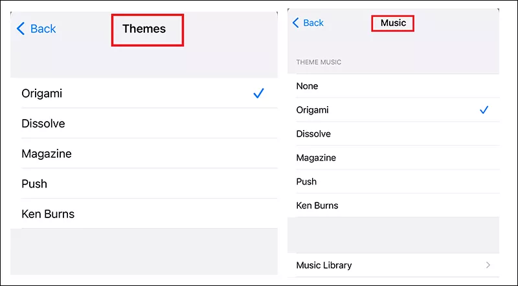Select Push as theme music
The height and width of the screenshot is (286, 518).
(306, 182)
